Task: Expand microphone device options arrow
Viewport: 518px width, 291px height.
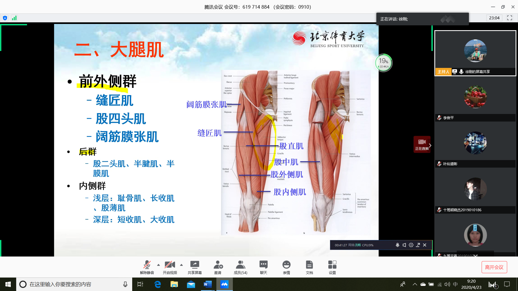Action: click(158, 264)
